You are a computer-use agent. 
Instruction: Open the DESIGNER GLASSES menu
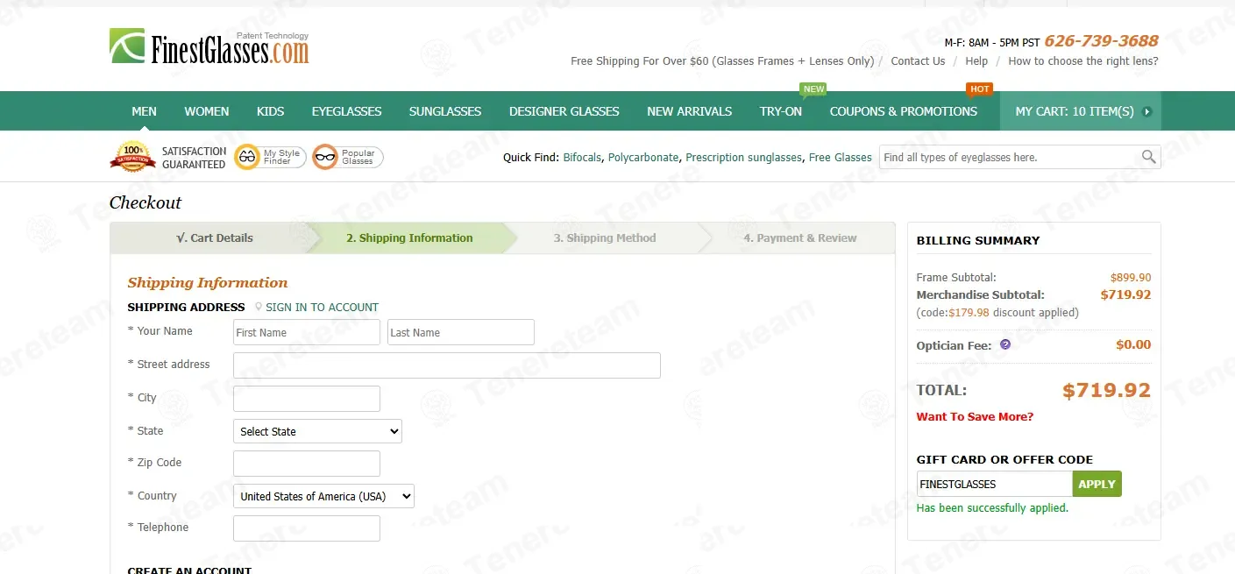point(564,111)
